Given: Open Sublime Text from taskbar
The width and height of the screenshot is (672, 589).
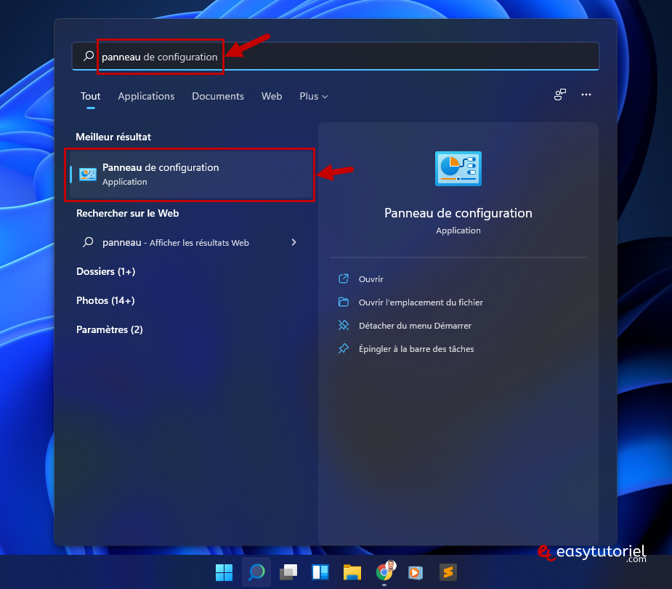Looking at the screenshot, I should pos(448,572).
